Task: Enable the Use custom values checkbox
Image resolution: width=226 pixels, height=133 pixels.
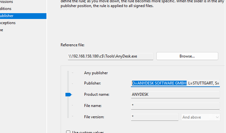Action: 68,132
